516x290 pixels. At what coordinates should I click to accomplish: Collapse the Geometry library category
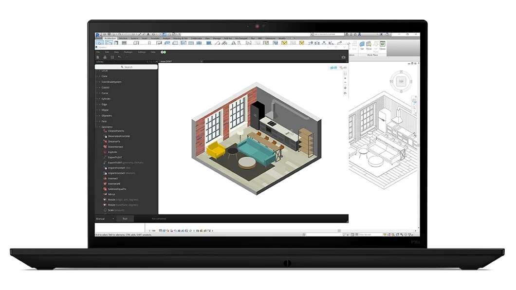(99, 127)
